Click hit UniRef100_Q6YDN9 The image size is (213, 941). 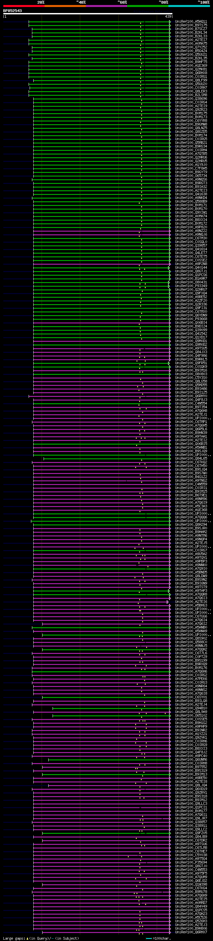coord(191,315)
